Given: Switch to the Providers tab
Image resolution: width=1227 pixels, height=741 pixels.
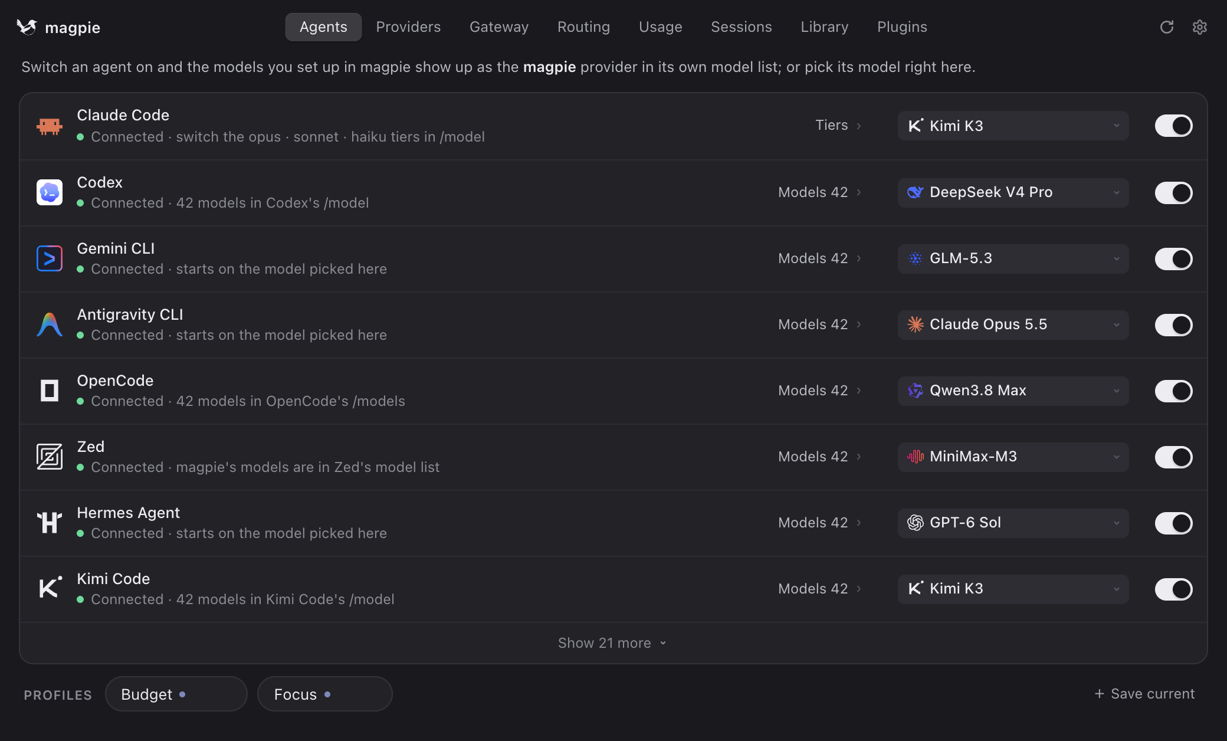Looking at the screenshot, I should click(408, 27).
